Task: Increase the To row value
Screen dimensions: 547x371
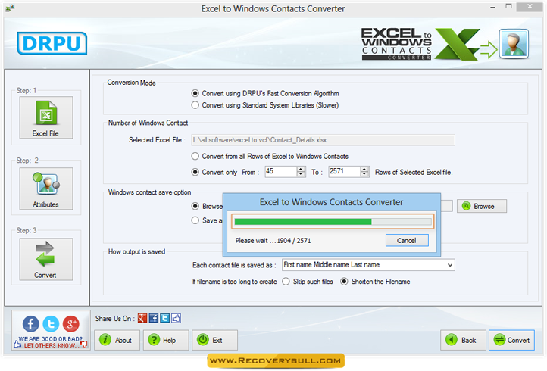Action: pos(364,169)
